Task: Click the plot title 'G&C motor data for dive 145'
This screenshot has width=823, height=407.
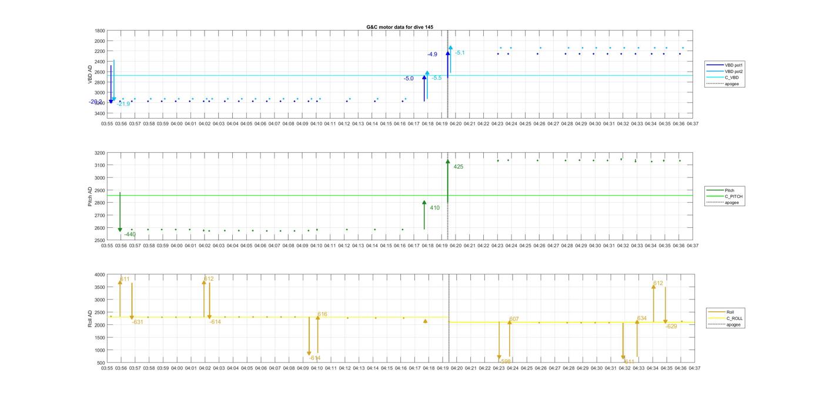Action: (x=400, y=27)
